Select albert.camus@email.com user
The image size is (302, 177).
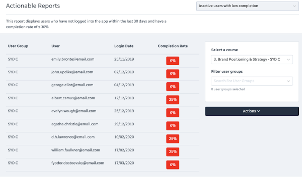pyautogui.click(x=73, y=98)
